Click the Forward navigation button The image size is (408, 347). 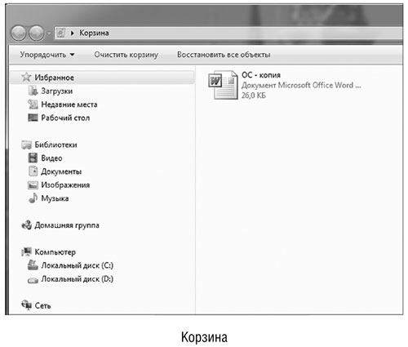(37, 33)
